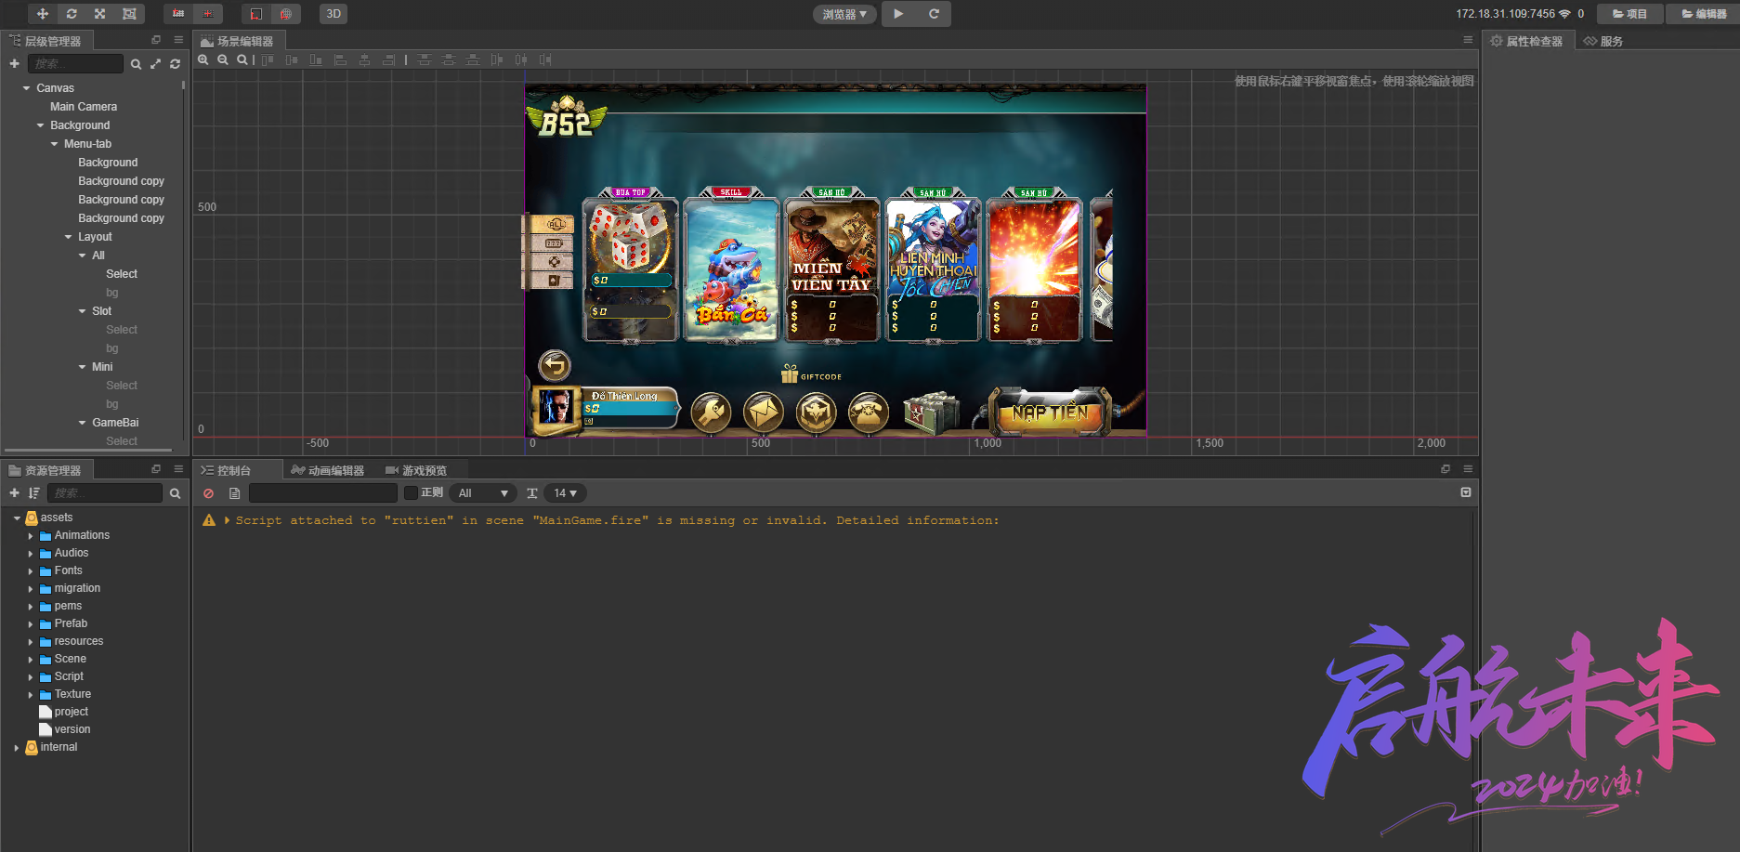Collapse the GameBai node

click(x=82, y=423)
